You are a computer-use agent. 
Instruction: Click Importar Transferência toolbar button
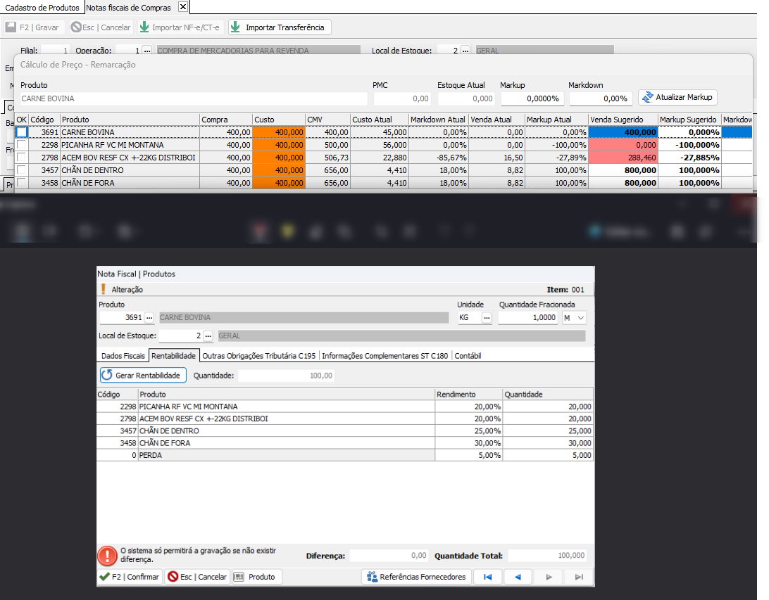[x=279, y=27]
